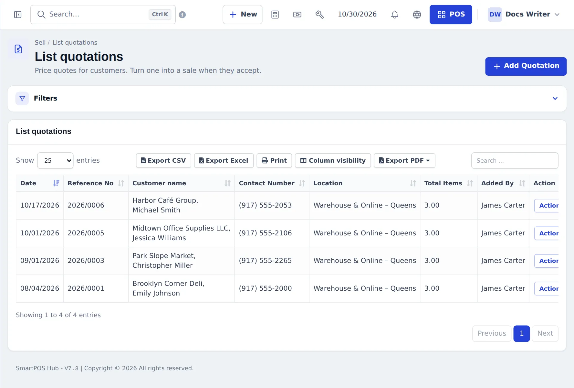Click the 10/30/2026 date in header
The image size is (574, 388).
(x=357, y=15)
